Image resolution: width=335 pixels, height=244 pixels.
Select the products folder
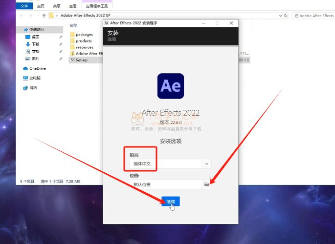[x=84, y=41]
